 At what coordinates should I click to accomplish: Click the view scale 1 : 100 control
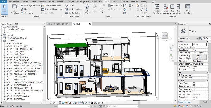pos(53,103)
